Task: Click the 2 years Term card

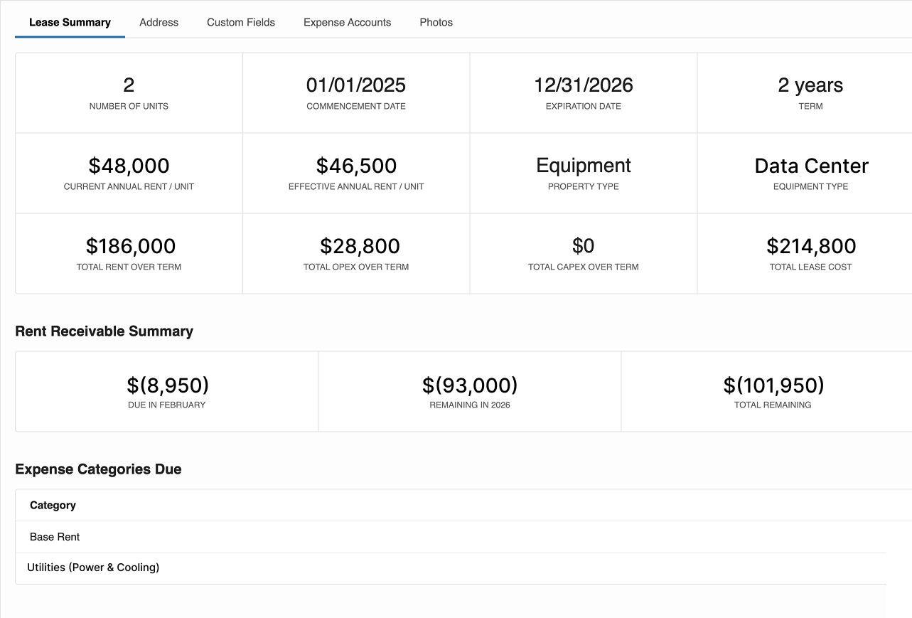Action: coord(810,92)
